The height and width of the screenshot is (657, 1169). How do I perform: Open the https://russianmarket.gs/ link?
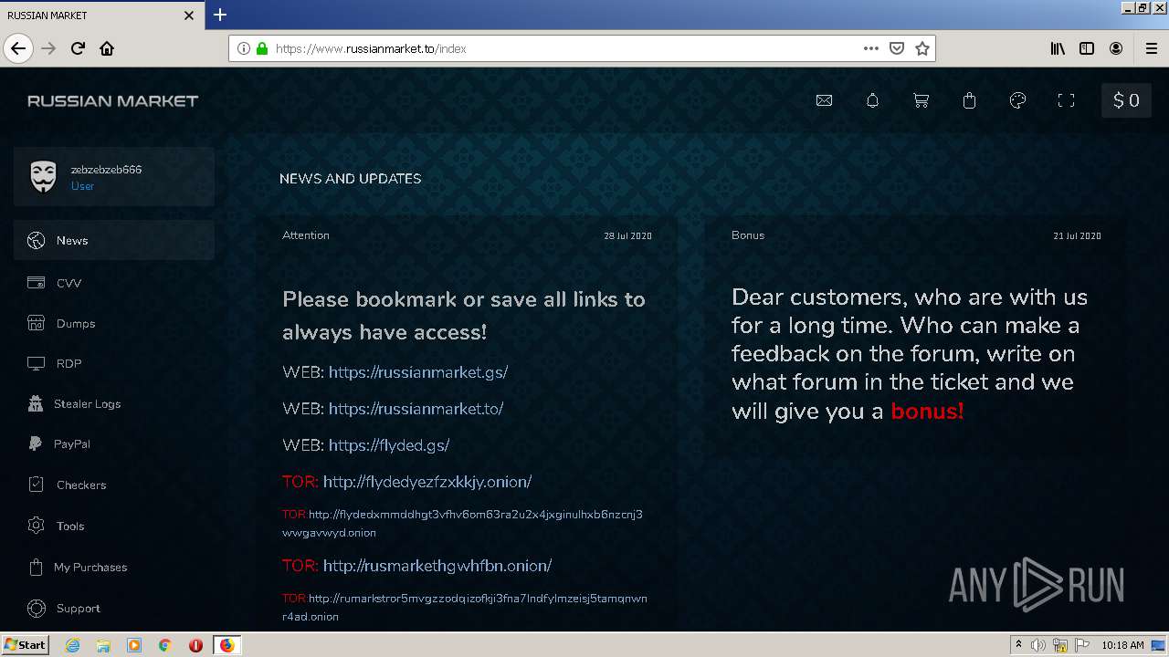click(418, 372)
